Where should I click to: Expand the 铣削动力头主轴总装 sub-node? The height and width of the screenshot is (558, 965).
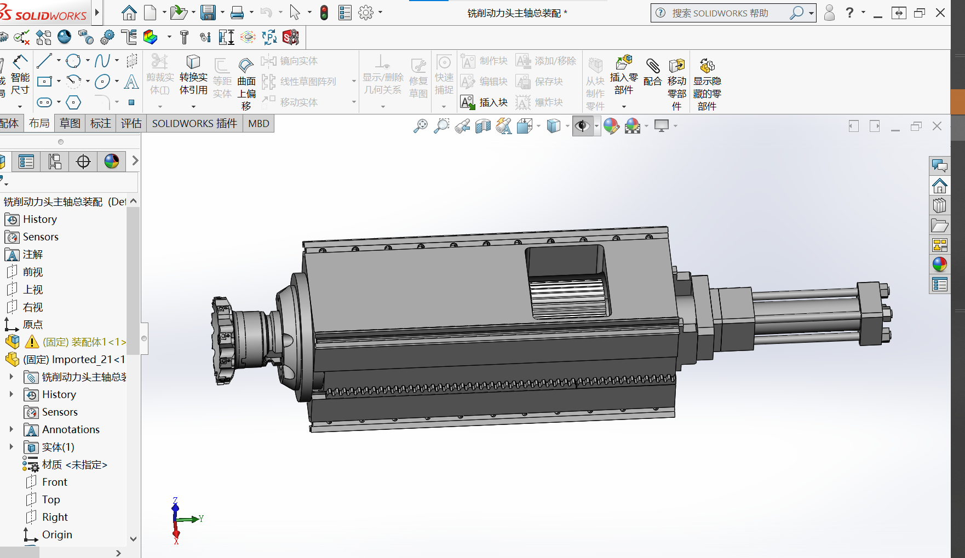(11, 377)
